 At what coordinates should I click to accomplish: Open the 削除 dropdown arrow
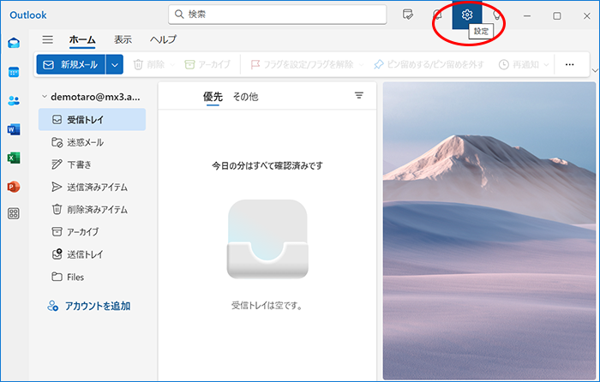[172, 64]
